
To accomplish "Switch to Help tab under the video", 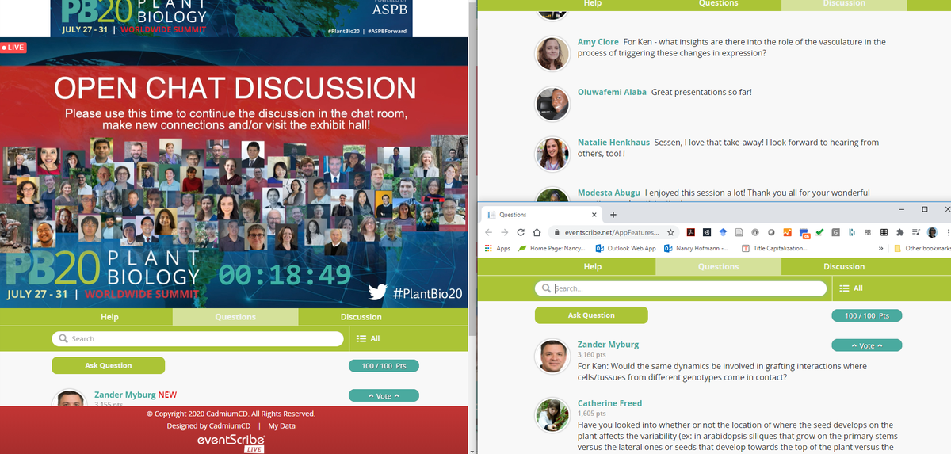I will point(109,317).
